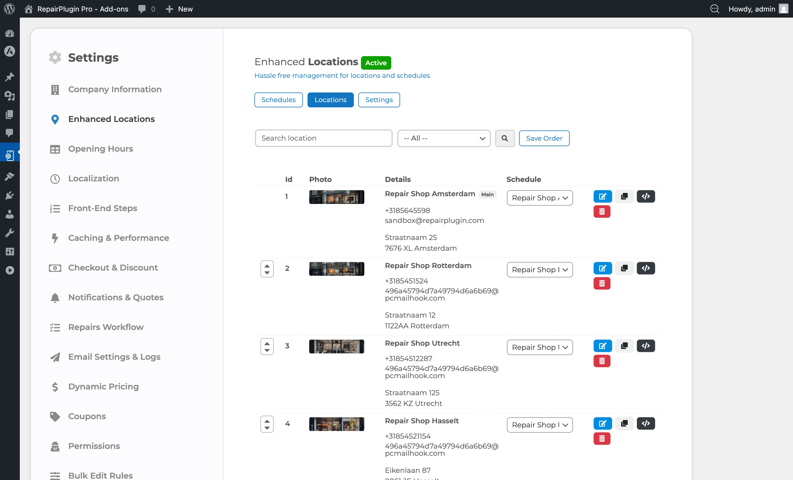Viewport: 793px width, 480px height.
Task: Click shortcode icon for Repair Shop Amsterdam
Action: tap(645, 196)
